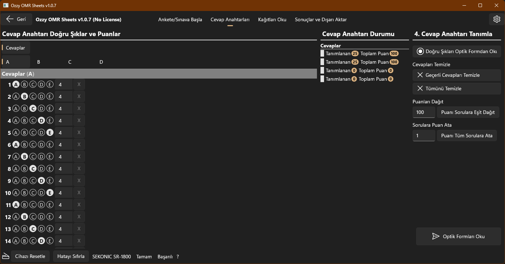Click the question mark in status bar
Viewport: 505px width, 264px height.
[178, 257]
